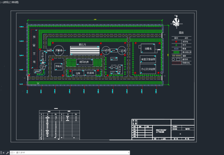The height and width of the screenshot is (155, 224).
Task: Select the 建筑物 legend entry text
Action: click(185, 59)
